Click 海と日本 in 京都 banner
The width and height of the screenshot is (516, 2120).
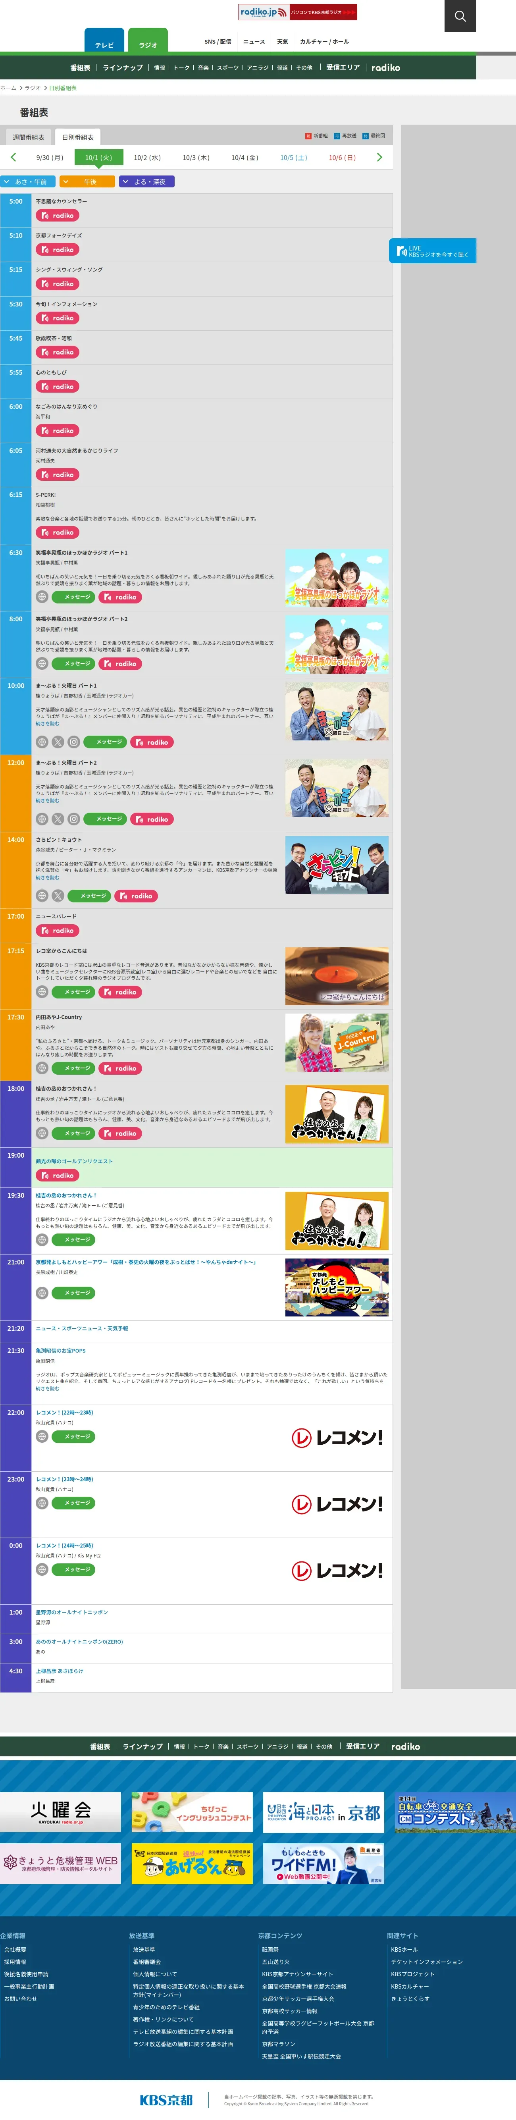[x=323, y=1812]
